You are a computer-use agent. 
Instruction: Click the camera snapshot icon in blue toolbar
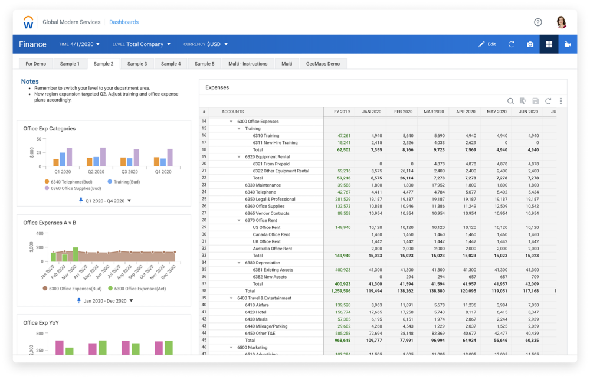click(x=530, y=44)
